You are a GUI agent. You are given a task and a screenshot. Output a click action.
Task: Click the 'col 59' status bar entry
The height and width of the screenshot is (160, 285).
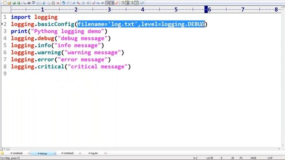pos(210,158)
